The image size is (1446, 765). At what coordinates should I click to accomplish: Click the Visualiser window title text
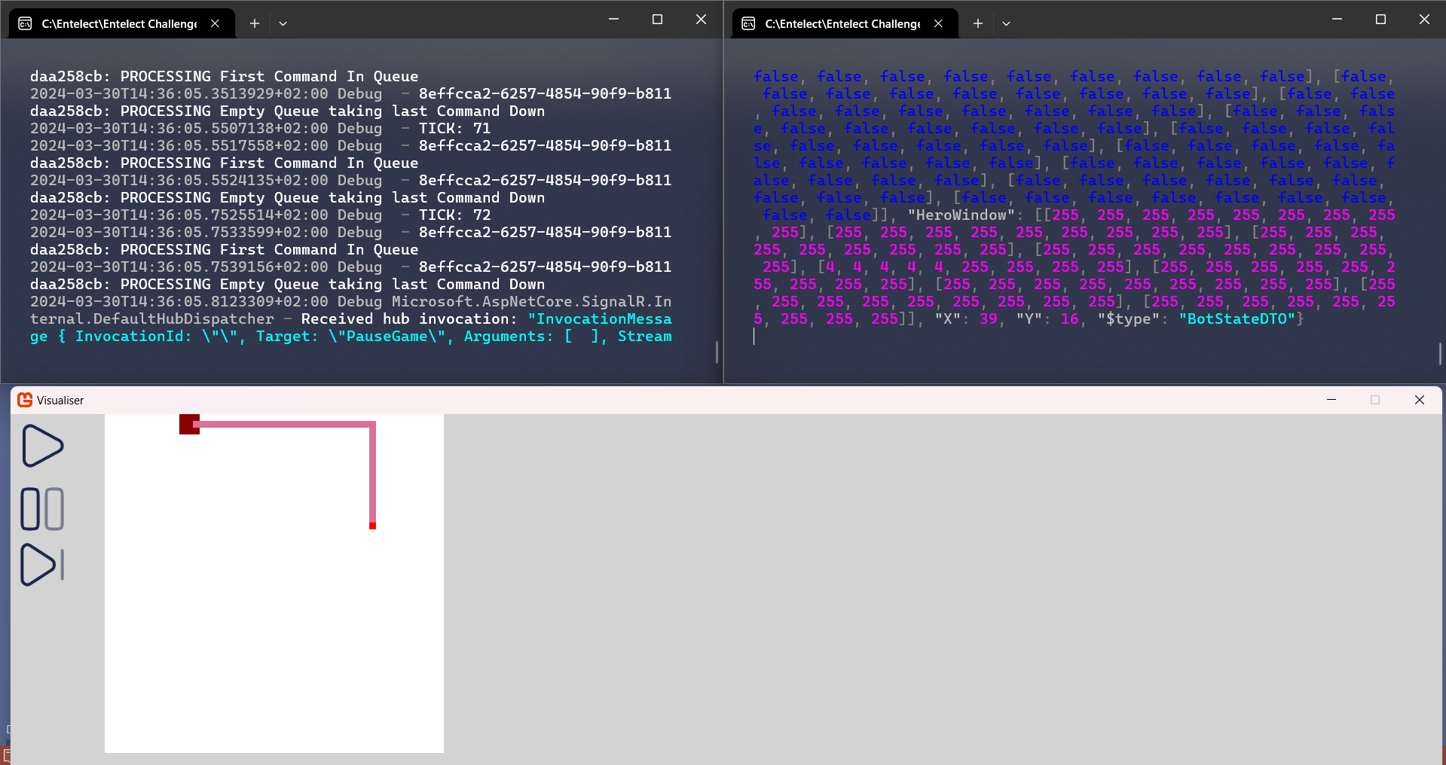pos(60,401)
